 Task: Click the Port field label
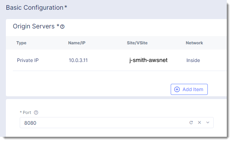coord(27,113)
